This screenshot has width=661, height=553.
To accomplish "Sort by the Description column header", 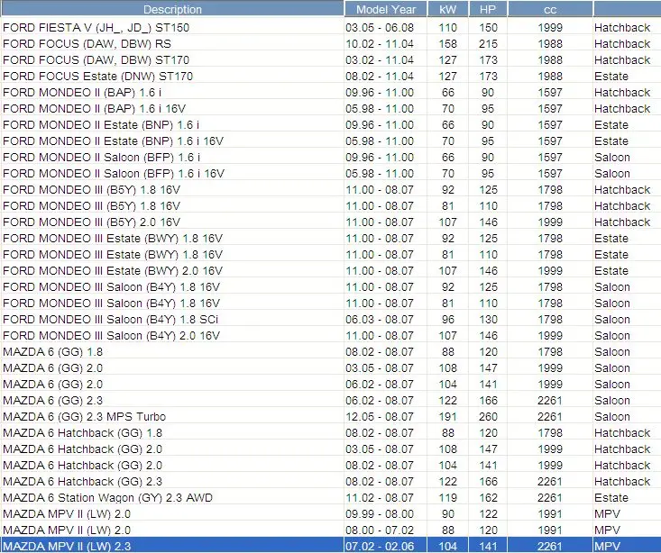I will (x=172, y=9).
